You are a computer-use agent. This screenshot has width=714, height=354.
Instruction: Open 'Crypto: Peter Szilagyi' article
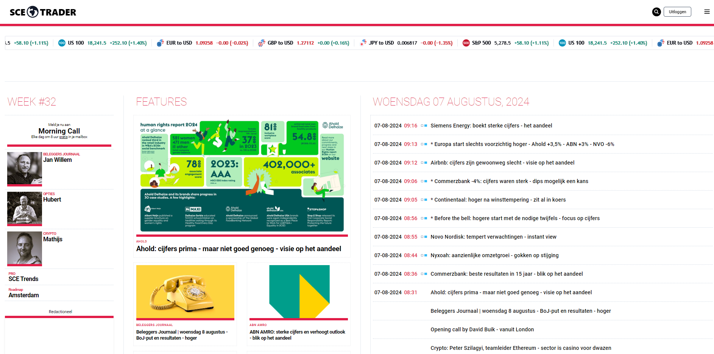pos(521,348)
